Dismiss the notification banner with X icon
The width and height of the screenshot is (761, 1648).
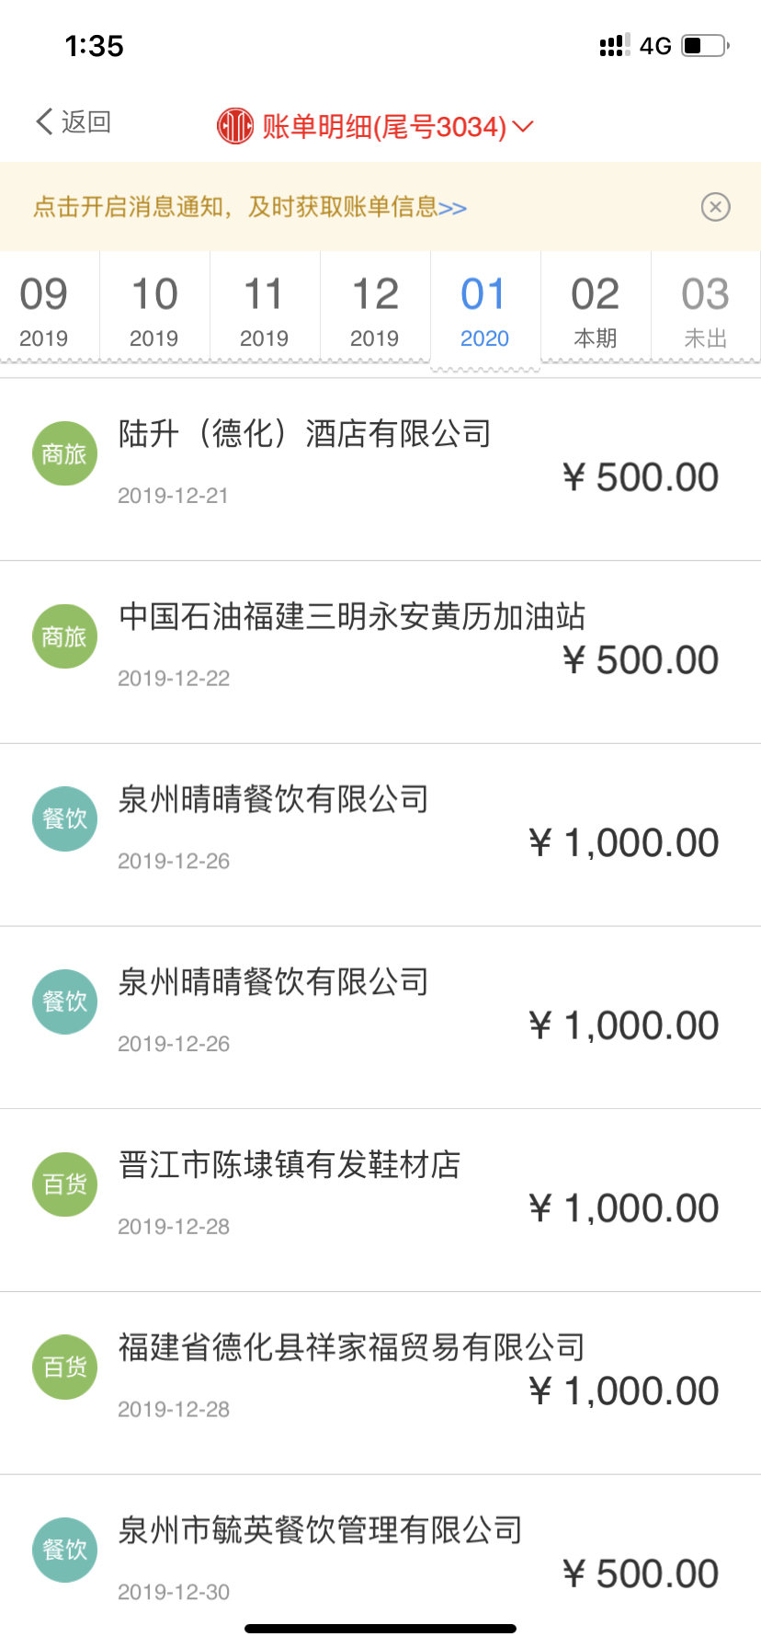click(715, 207)
